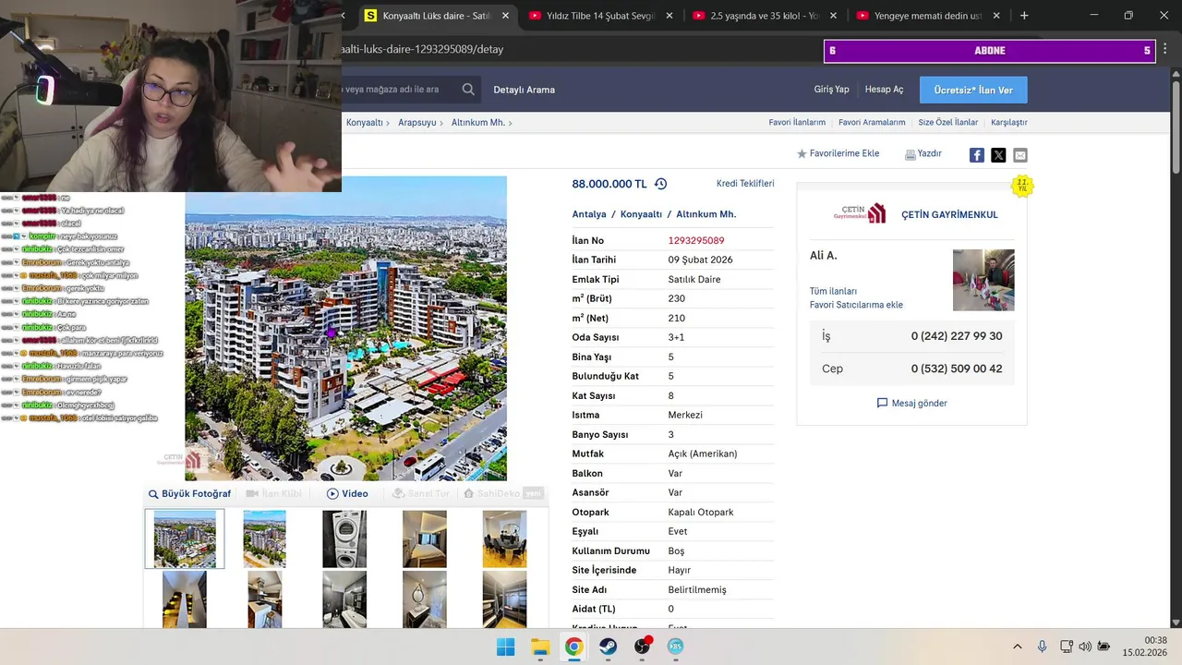This screenshot has height=665, width=1182.
Task: Select the washing machine photo thumbnail
Action: (344, 539)
